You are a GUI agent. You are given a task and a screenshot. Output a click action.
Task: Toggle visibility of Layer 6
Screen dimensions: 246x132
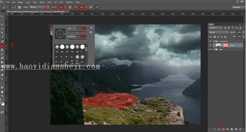[210, 45]
